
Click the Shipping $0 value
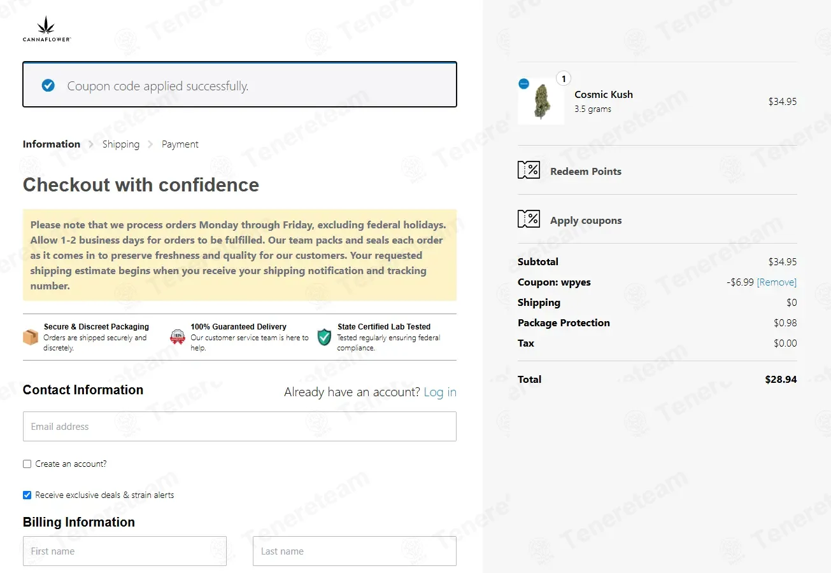point(792,302)
